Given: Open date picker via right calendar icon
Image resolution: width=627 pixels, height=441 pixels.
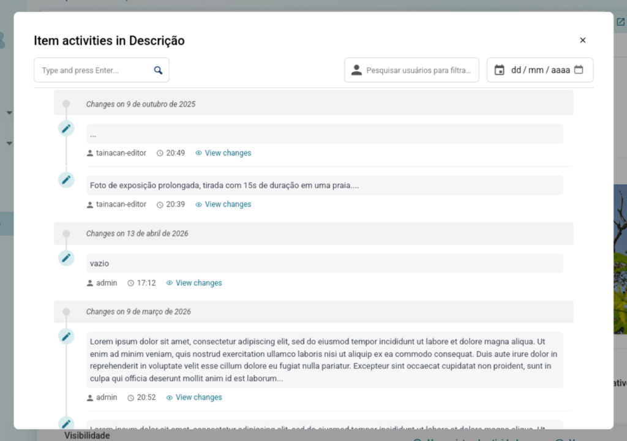Looking at the screenshot, I should (579, 70).
